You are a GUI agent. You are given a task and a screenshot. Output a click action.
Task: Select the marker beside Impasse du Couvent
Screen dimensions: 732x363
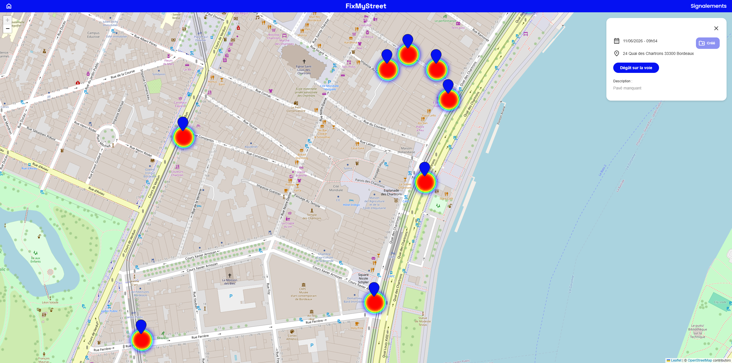[x=387, y=56]
